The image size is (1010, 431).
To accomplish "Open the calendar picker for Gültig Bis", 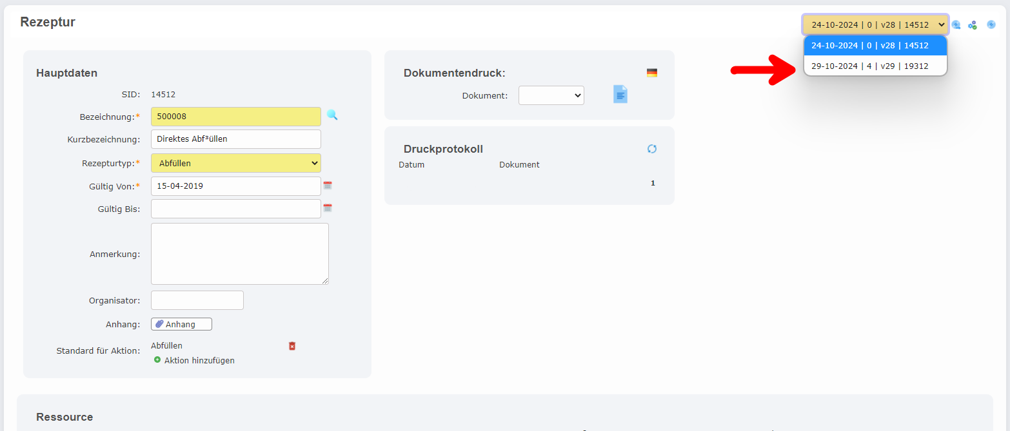I will pyautogui.click(x=328, y=207).
